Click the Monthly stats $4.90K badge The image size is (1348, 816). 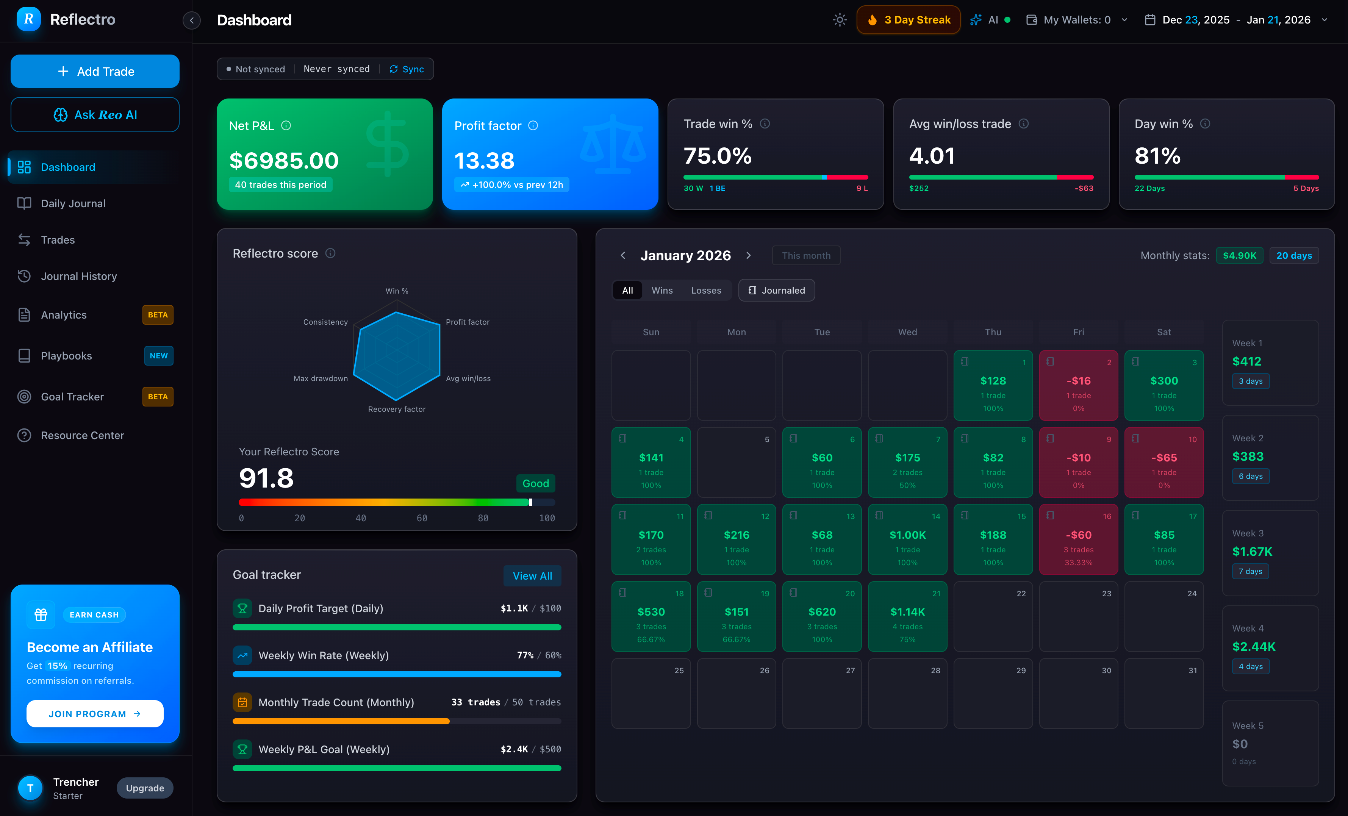[x=1239, y=255]
